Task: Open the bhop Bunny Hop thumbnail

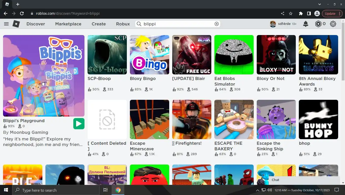Action: coord(318,119)
